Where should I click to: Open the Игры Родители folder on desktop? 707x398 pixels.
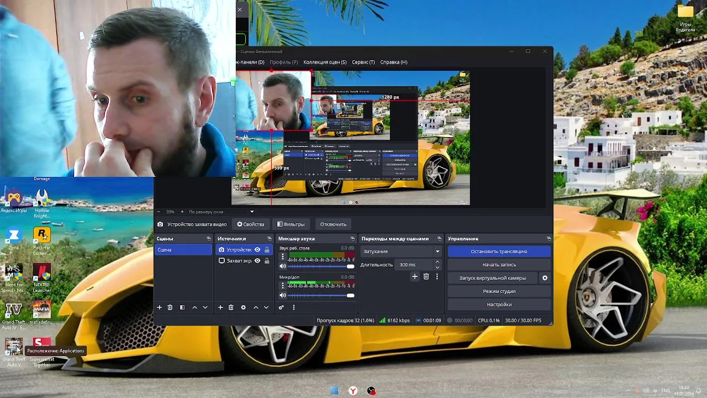click(x=685, y=18)
